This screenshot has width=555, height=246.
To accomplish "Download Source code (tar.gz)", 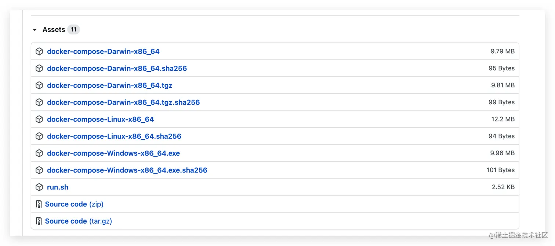I will (x=79, y=221).
